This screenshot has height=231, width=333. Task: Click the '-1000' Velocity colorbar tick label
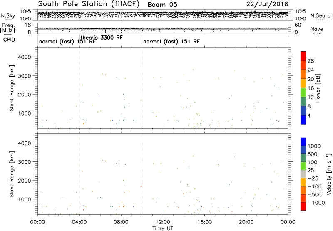[x=316, y=203]
